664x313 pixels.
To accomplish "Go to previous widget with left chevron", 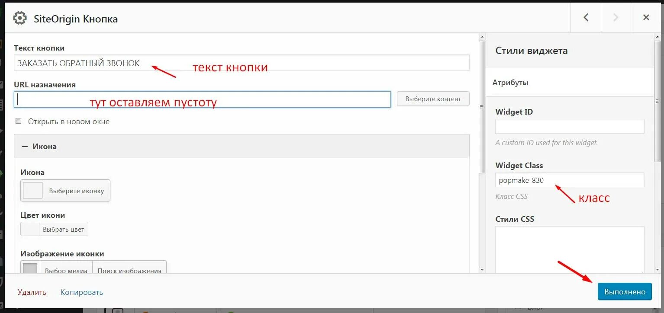I will [586, 18].
